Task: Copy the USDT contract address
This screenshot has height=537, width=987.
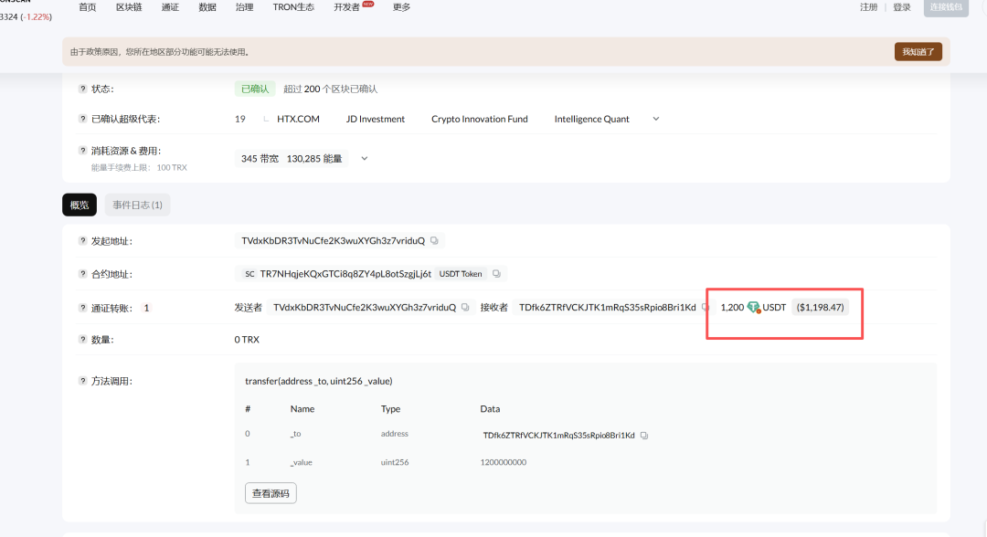Action: pyautogui.click(x=496, y=274)
